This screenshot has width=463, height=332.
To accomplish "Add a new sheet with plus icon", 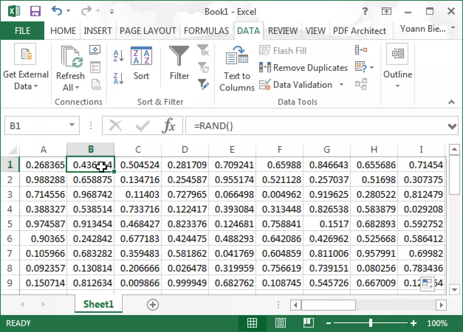I will click(153, 305).
